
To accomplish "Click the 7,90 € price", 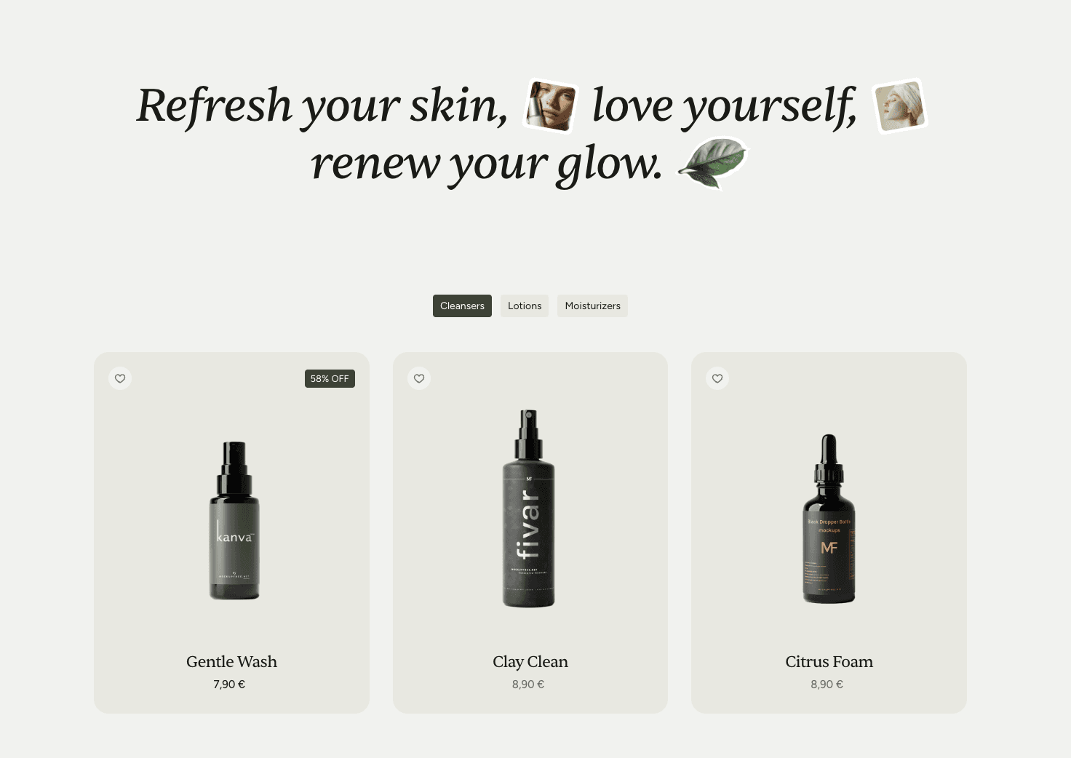I will 229,685.
